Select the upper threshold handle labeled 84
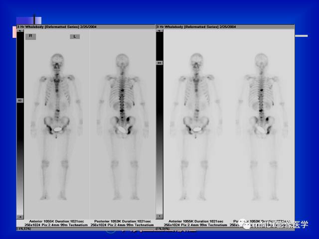Image resolution: width=319 pixels, height=239 pixels. click(159, 63)
